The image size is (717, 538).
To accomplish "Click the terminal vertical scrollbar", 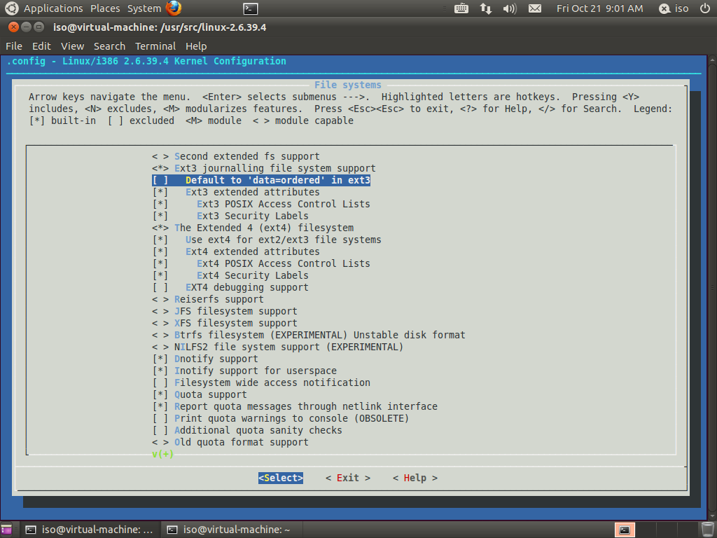I will point(712,288).
